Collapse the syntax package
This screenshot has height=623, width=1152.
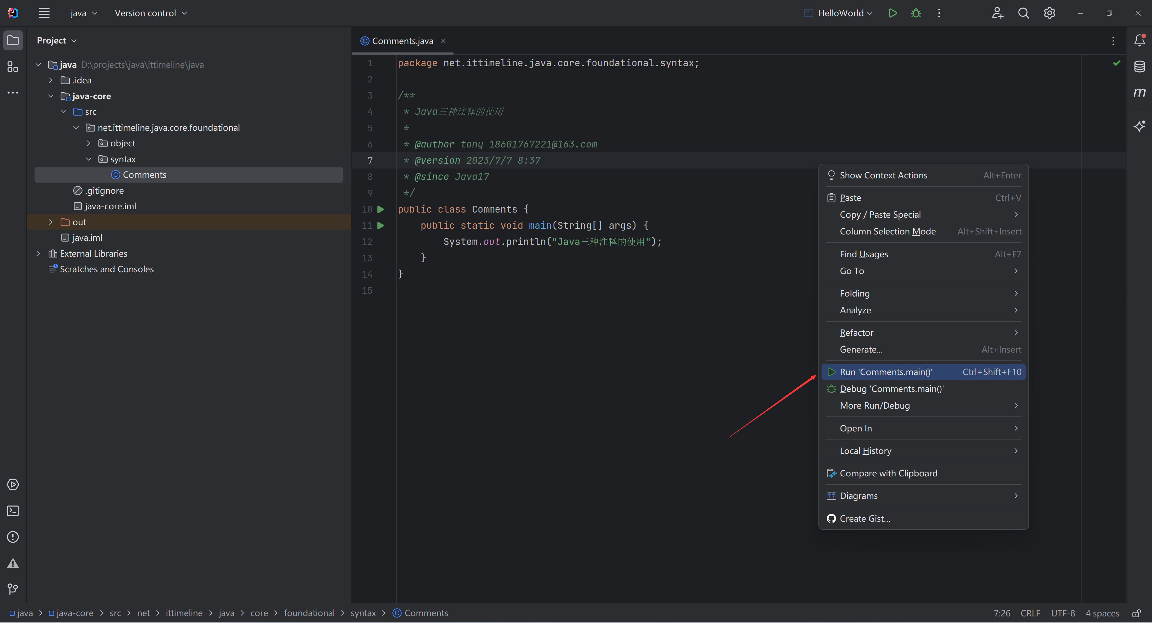click(x=88, y=159)
